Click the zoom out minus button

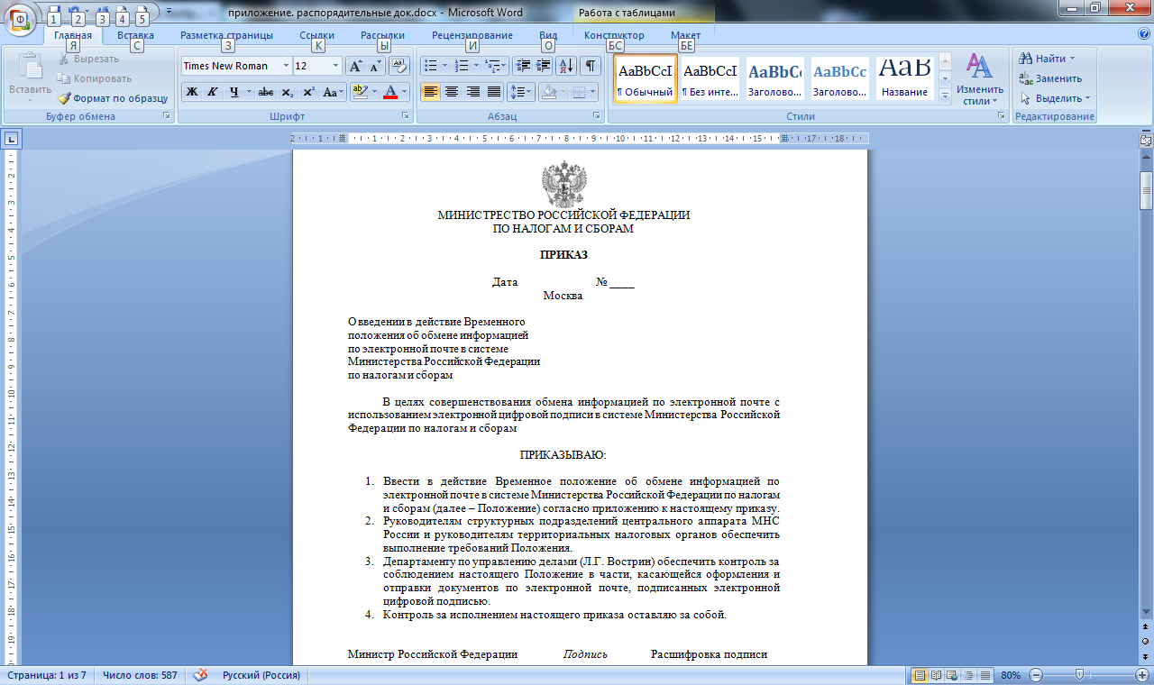pos(1036,675)
